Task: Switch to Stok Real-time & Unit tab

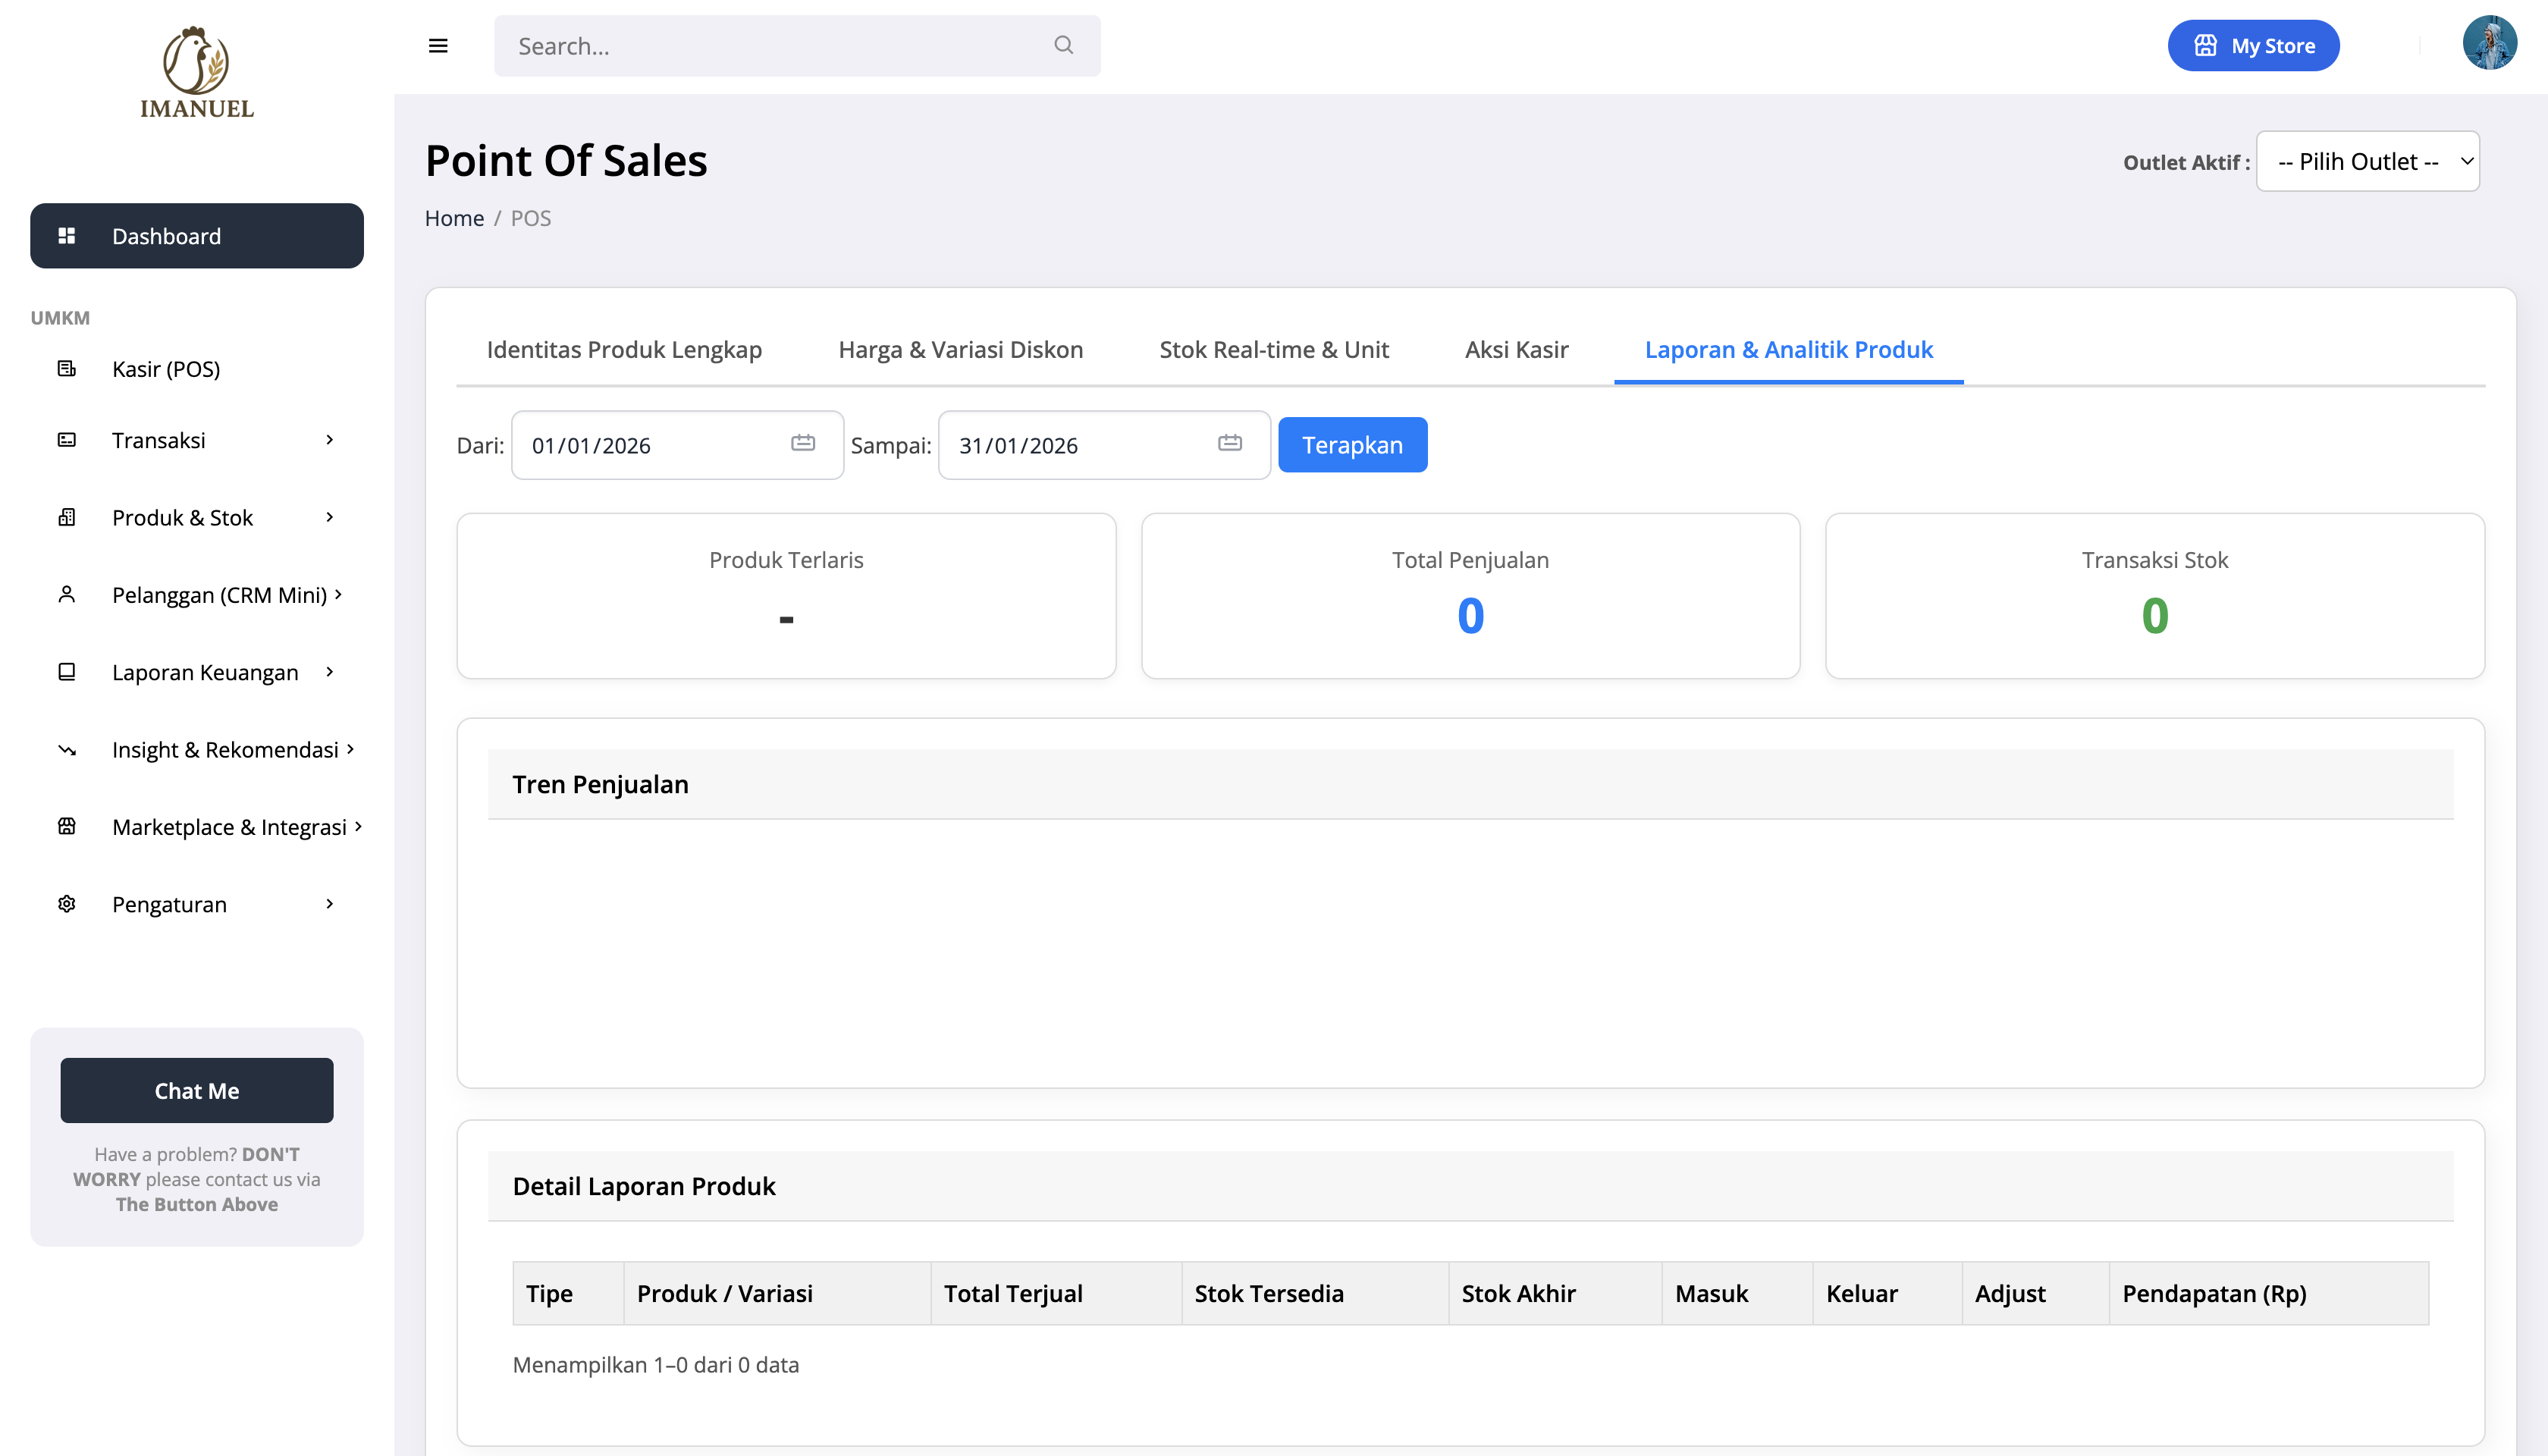Action: point(1274,350)
